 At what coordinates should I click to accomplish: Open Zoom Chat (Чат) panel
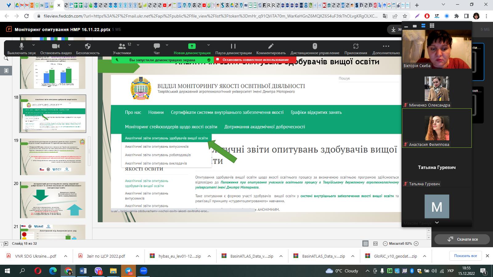157,49
